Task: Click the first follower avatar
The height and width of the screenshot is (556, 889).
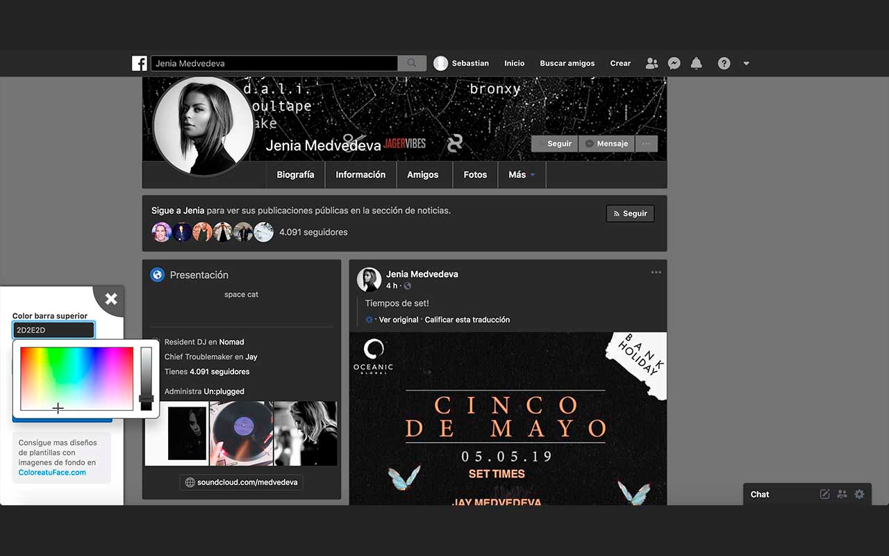Action: [161, 232]
